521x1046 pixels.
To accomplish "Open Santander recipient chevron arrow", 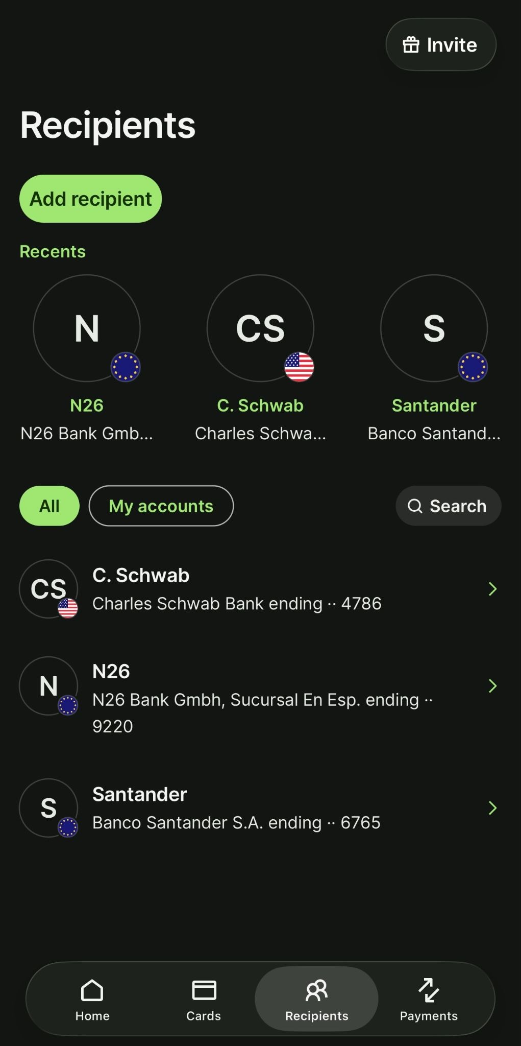I will [x=492, y=808].
